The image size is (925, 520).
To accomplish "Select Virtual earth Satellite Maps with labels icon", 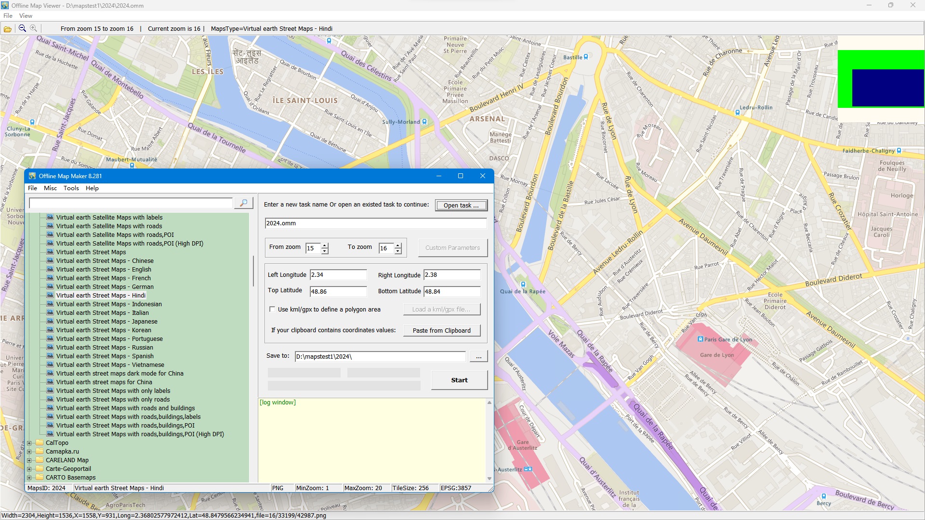I will pos(50,217).
